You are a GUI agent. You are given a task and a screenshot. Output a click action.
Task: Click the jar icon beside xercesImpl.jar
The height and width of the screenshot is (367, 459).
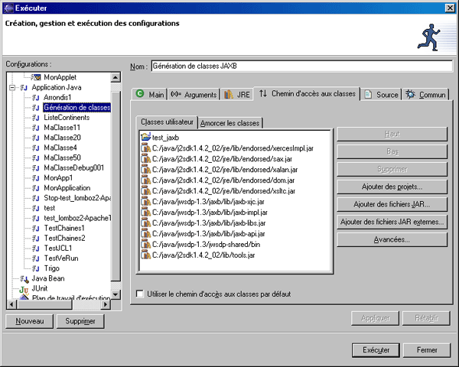coord(146,147)
